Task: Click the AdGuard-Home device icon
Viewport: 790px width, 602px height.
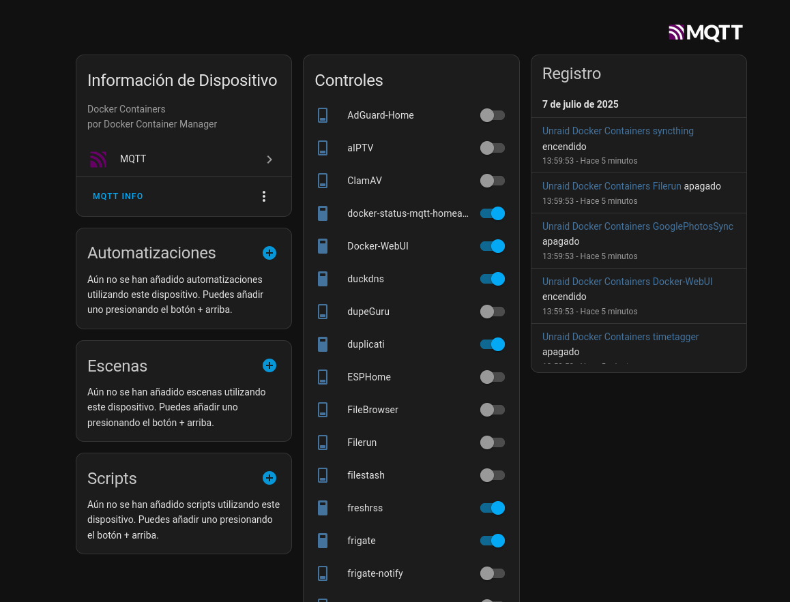Action: (322, 115)
